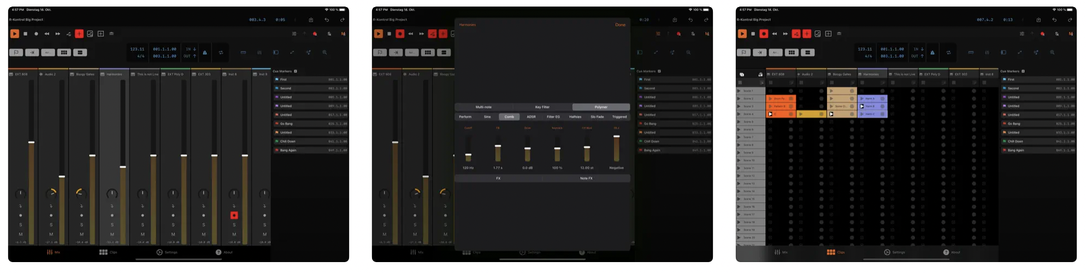Image resolution: width=1086 pixels, height=273 pixels.
Task: Switch to the Clips tab in the left screenshot
Action: 108,252
